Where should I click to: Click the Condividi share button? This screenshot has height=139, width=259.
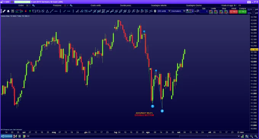click(6, 136)
